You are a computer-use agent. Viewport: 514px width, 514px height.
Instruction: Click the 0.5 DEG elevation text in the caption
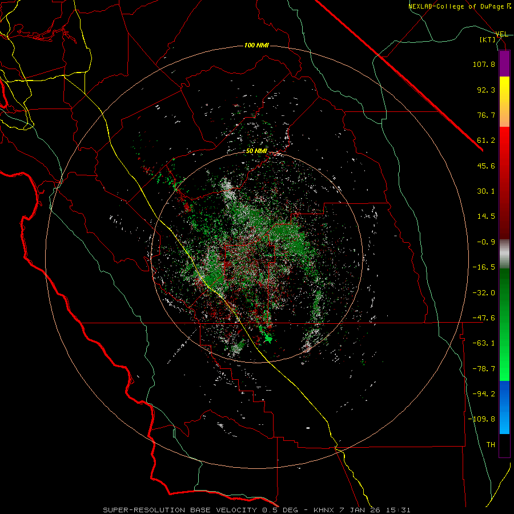280,510
